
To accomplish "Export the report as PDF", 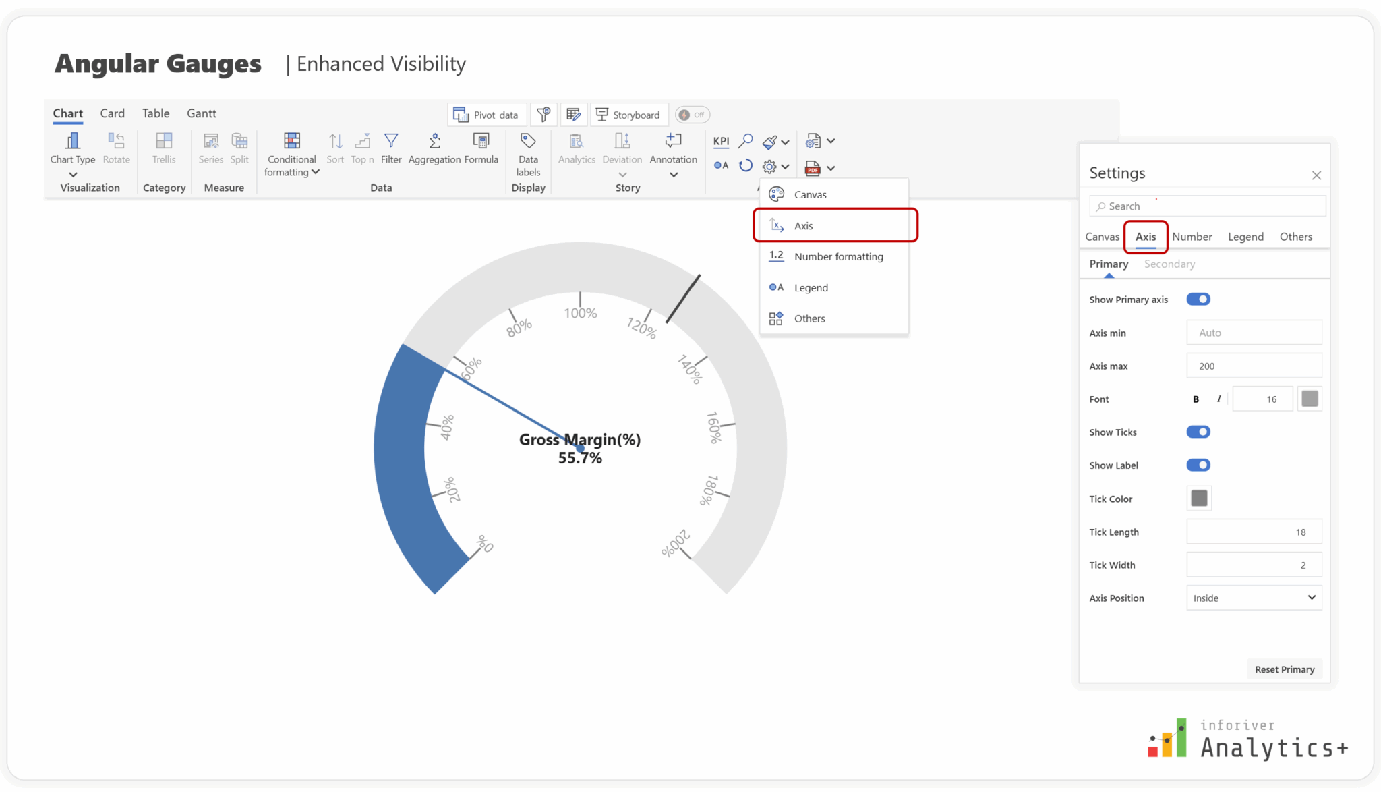I will coord(813,167).
